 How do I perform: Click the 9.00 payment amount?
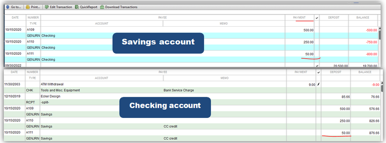coord(312,85)
